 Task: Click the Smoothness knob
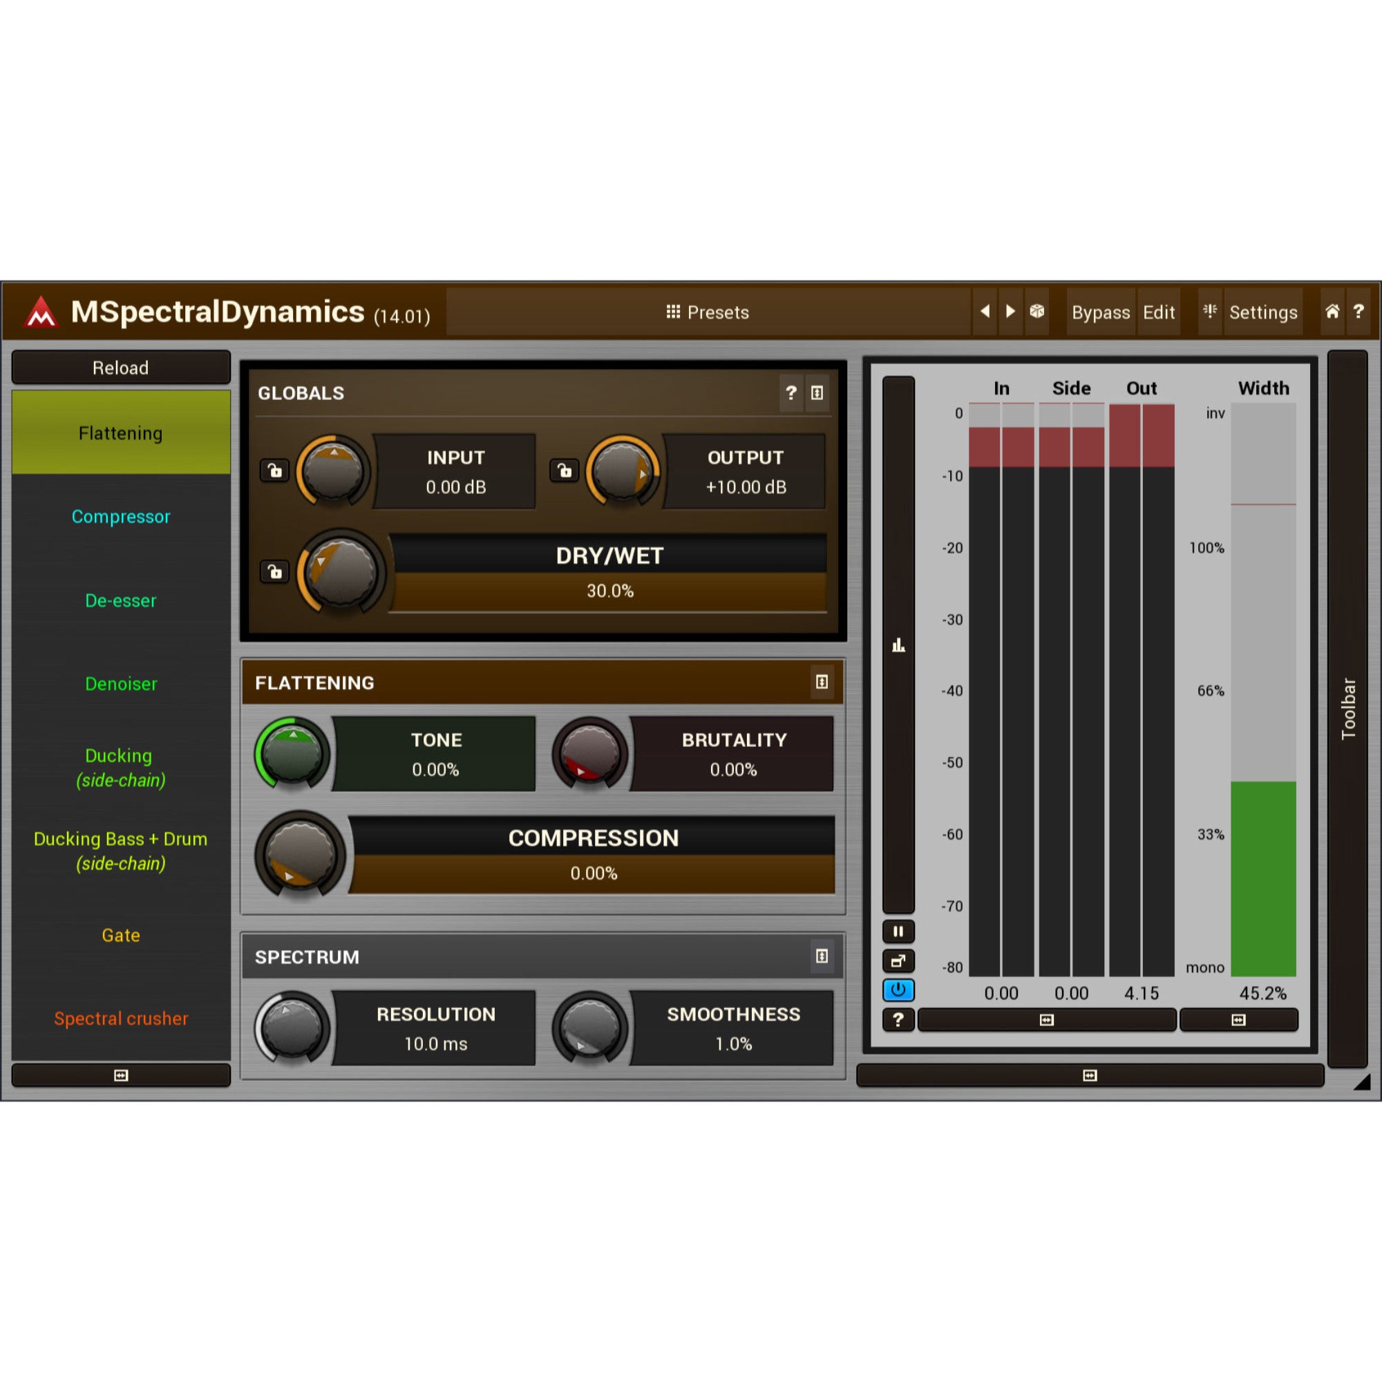(590, 1028)
